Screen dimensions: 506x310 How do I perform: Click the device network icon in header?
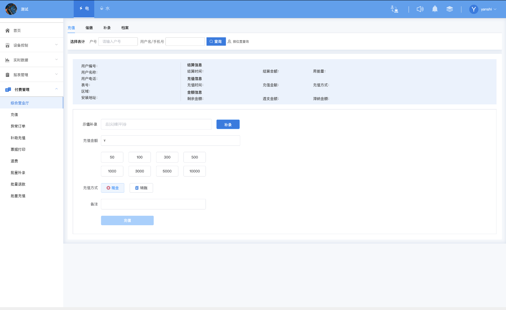tap(394, 9)
